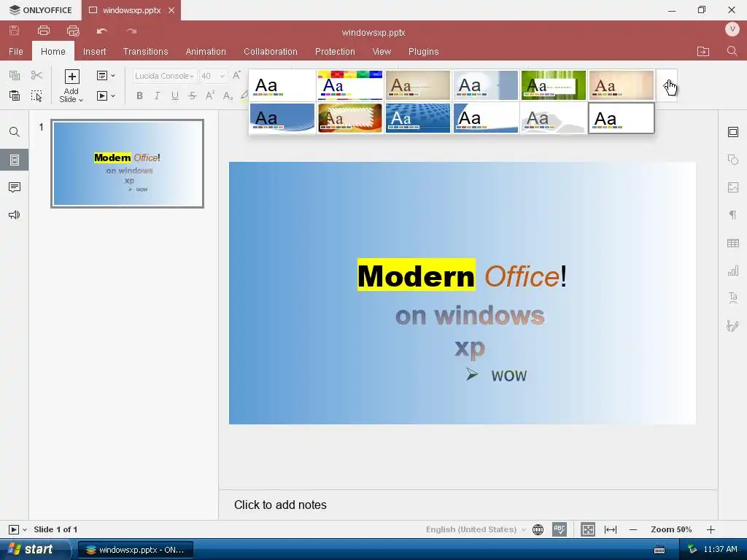Open the English (United States) language dropdown
The width and height of the screenshot is (747, 560).
click(476, 529)
